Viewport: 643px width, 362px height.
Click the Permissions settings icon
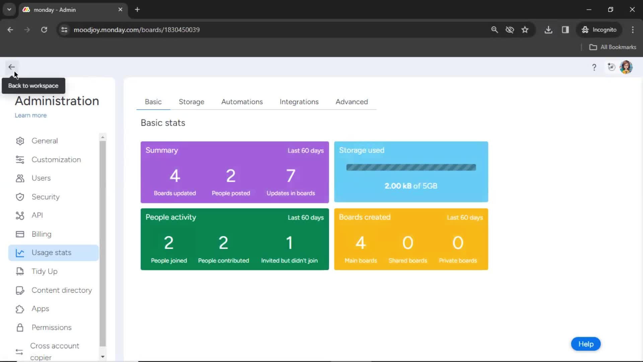pyautogui.click(x=20, y=327)
